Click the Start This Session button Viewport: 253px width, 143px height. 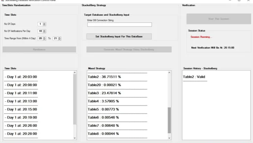219,19
